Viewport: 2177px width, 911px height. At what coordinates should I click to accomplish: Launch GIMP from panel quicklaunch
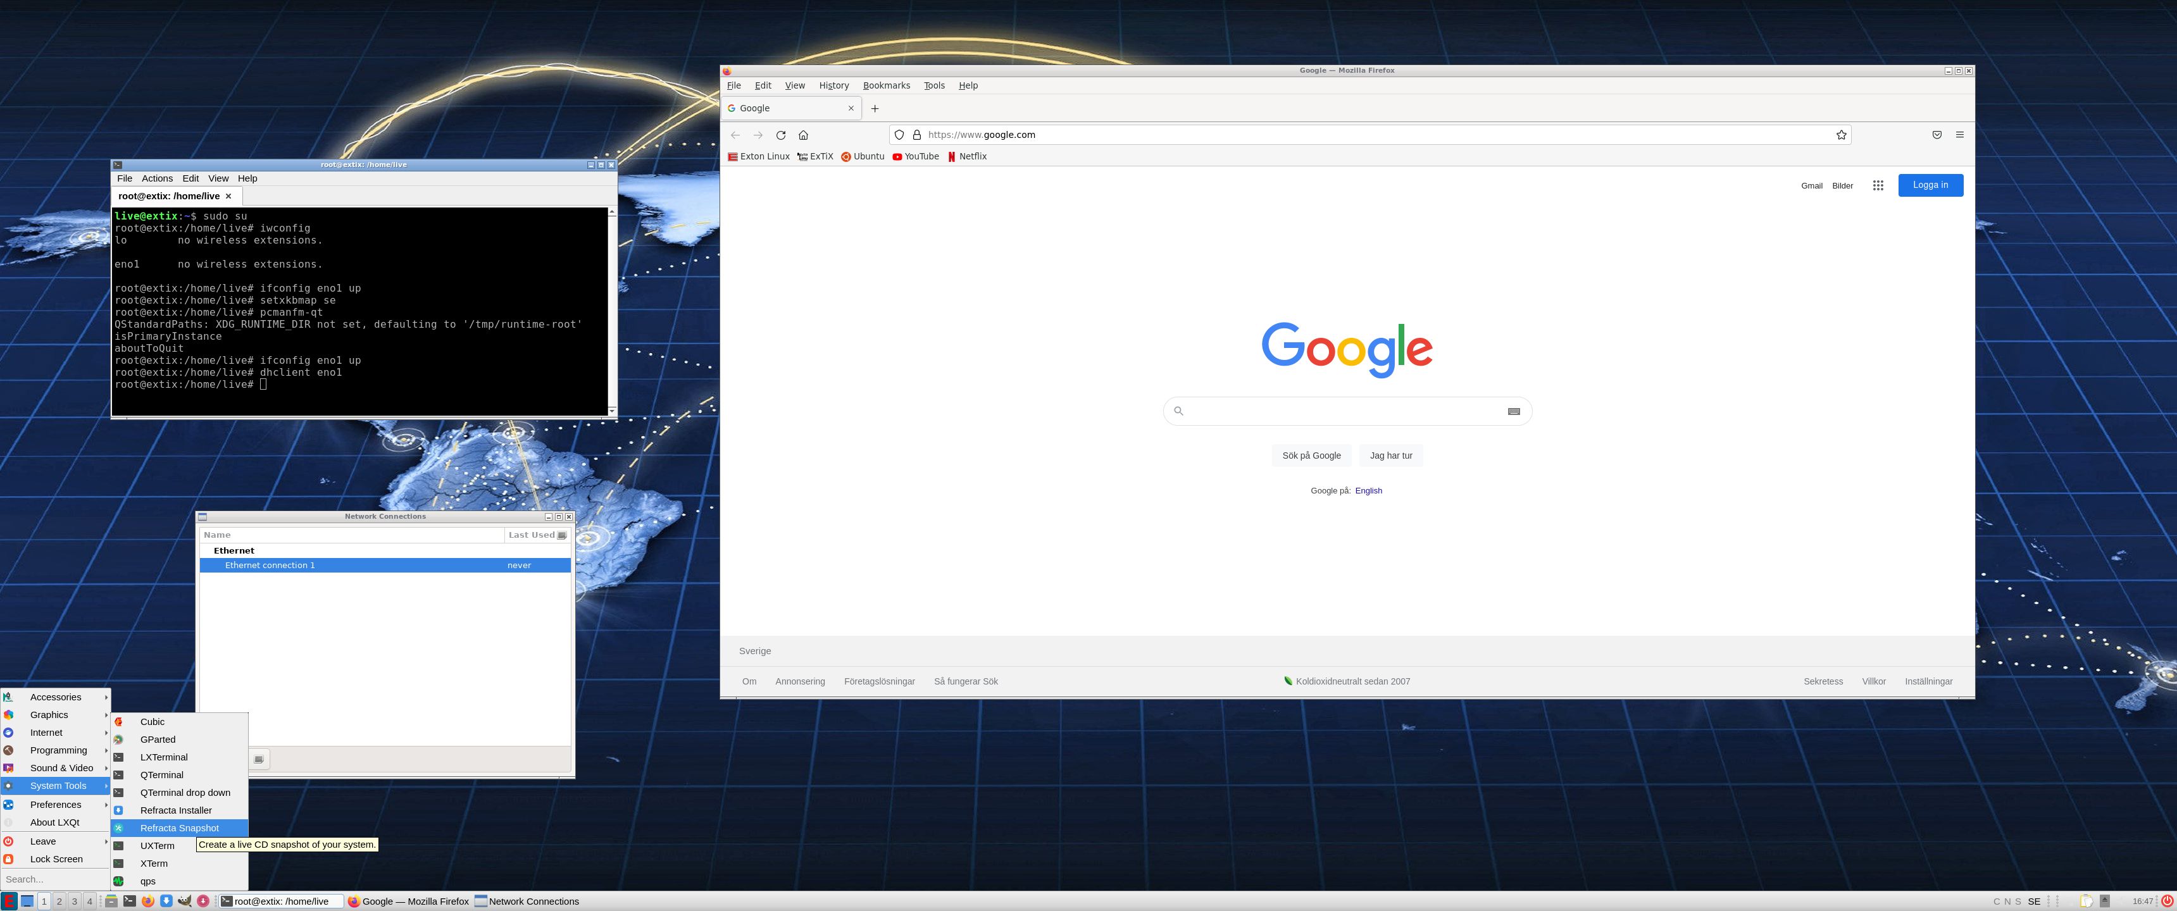(184, 901)
